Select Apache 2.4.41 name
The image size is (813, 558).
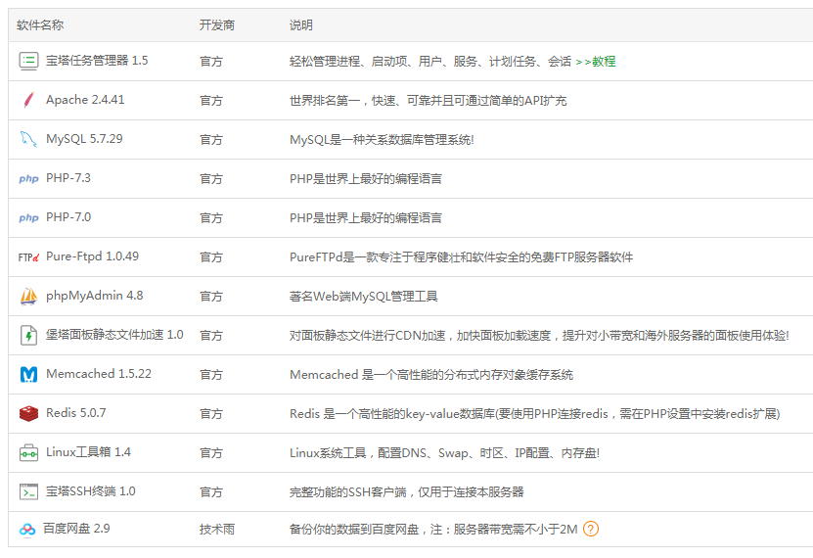[85, 100]
